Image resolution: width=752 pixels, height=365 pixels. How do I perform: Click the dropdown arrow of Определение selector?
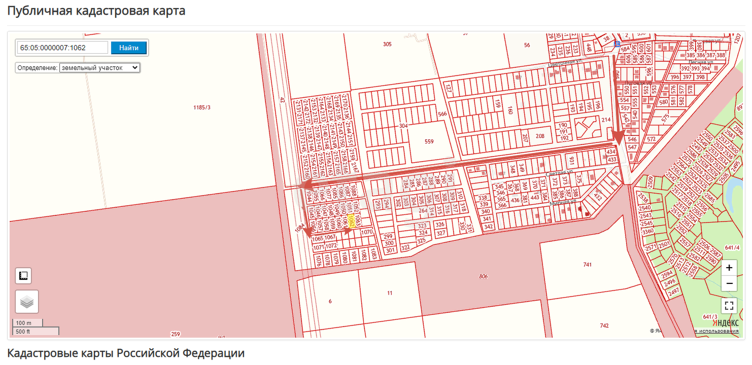[134, 67]
